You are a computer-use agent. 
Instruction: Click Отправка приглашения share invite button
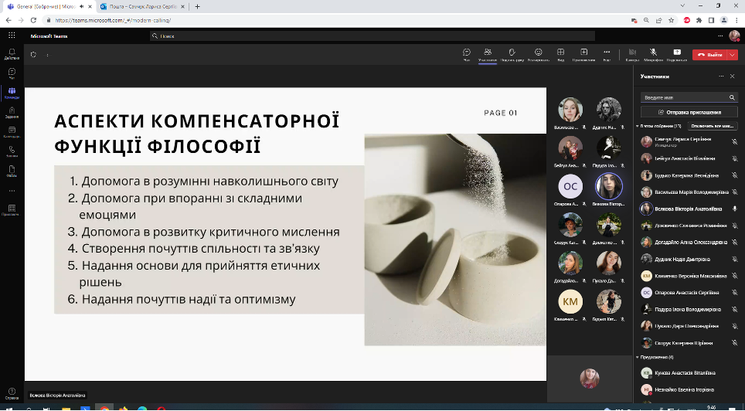(x=689, y=112)
